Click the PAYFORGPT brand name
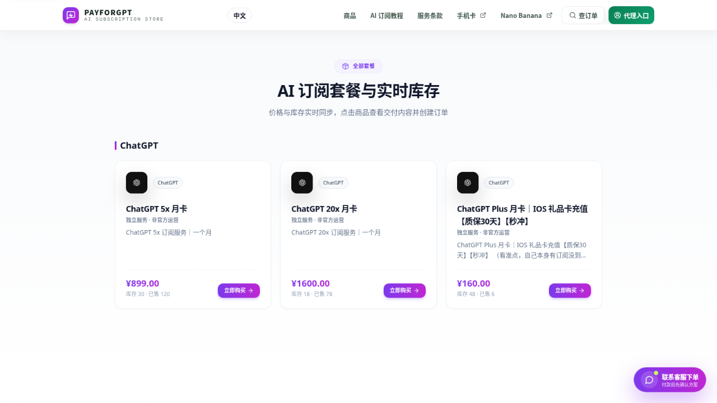 (108, 12)
